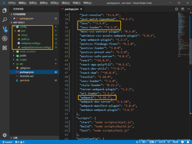Click the "sass-loader" dependency line

[x=98, y=81]
